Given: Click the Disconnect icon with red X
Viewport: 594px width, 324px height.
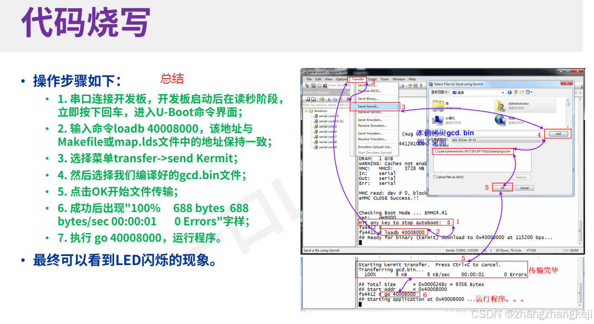Looking at the screenshot, I should [x=325, y=85].
